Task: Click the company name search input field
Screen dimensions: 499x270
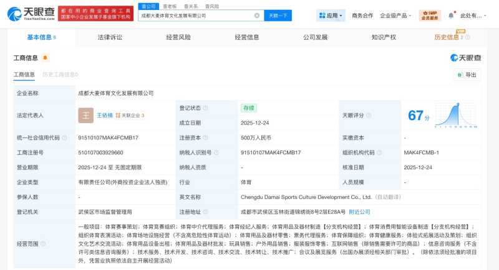Action: [195, 16]
